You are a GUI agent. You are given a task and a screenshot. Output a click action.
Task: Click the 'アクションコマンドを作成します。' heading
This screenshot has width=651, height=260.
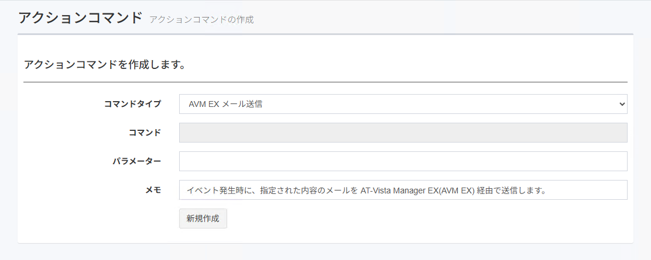(105, 64)
